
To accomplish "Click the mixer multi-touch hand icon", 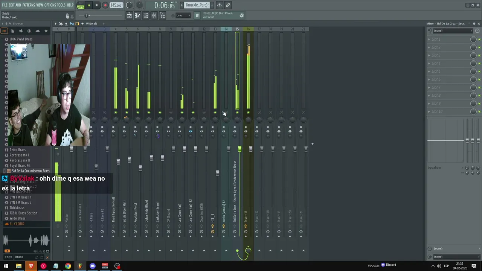I will pyautogui.click(x=61, y=24).
